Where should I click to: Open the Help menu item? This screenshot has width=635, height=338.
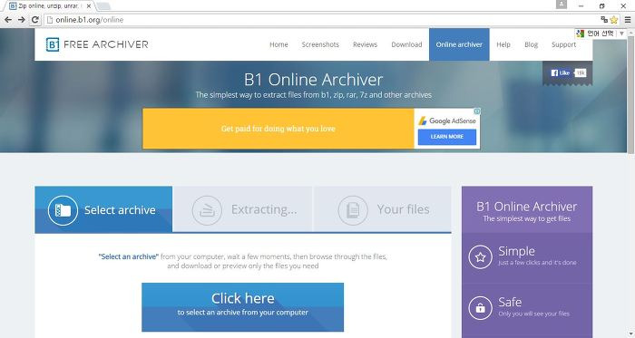[503, 44]
